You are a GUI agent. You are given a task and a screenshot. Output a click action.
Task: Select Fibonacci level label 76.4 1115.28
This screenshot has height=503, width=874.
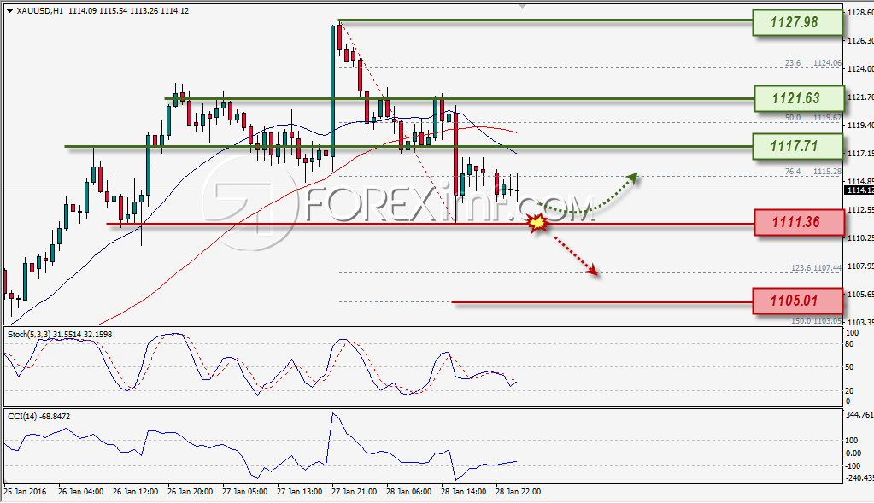click(x=813, y=172)
